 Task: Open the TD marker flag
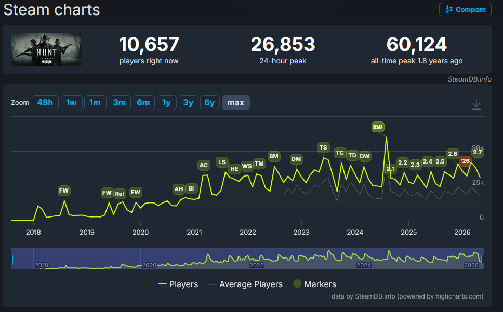click(352, 155)
